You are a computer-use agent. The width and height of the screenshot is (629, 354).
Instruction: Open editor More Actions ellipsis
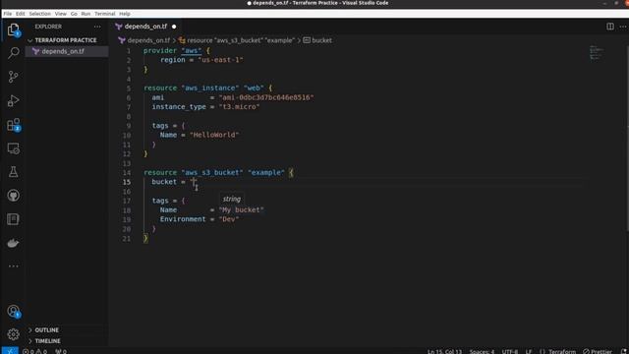622,27
